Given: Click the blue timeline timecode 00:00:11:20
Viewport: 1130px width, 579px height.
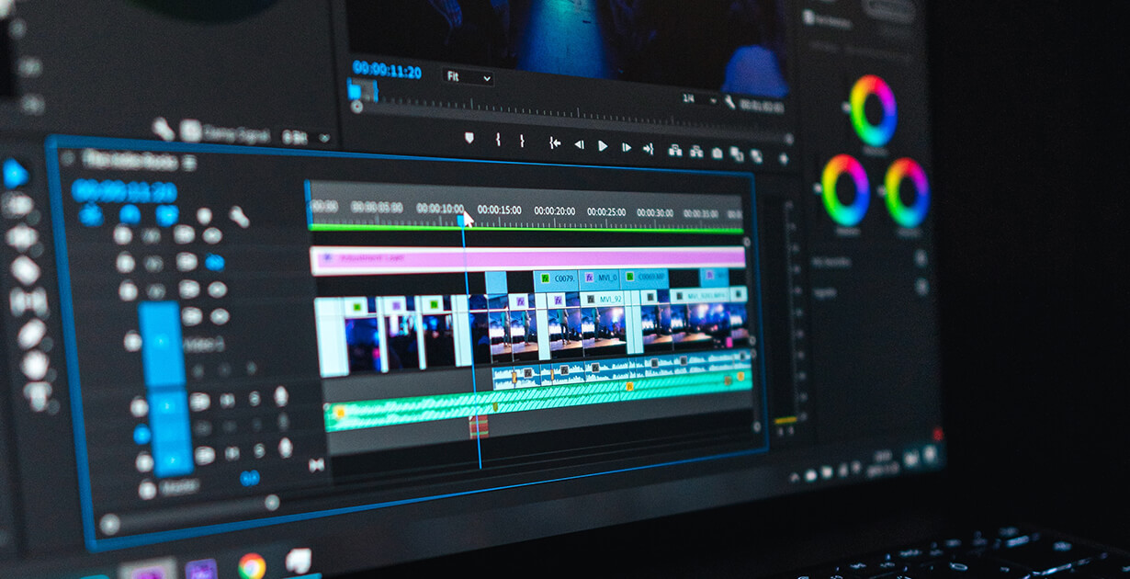Looking at the screenshot, I should 123,191.
